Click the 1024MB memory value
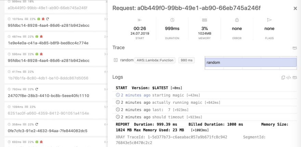 pyautogui.click(x=205, y=33)
